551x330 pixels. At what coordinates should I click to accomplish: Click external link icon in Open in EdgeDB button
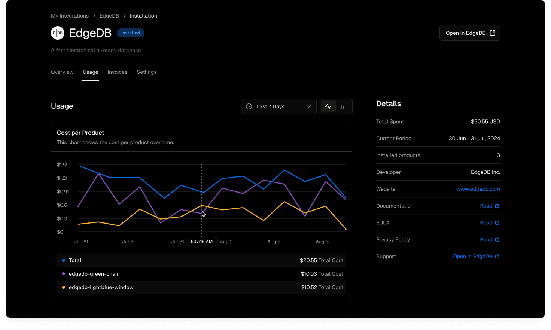pyautogui.click(x=493, y=33)
